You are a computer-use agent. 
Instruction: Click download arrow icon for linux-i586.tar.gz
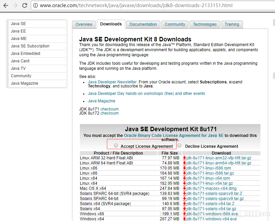point(184,173)
